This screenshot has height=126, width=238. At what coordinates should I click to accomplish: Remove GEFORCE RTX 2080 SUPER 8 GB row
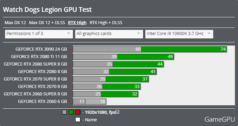pos(69,64)
